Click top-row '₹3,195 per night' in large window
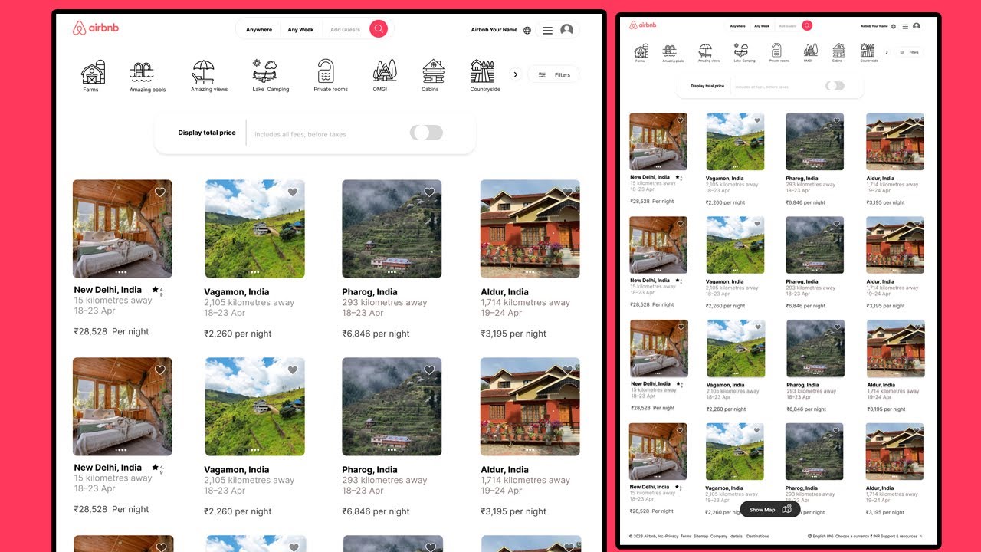 pos(513,333)
